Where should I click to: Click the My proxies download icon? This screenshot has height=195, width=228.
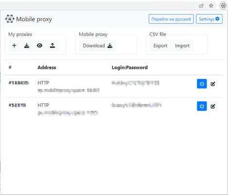tap(27, 45)
